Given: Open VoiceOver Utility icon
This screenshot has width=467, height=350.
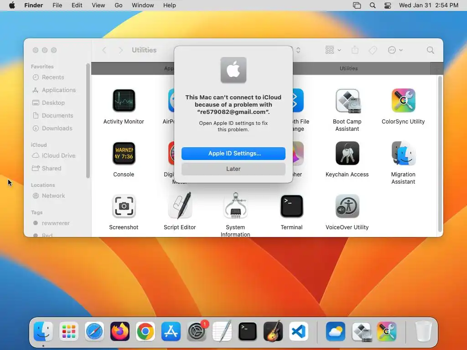Looking at the screenshot, I should [x=347, y=206].
